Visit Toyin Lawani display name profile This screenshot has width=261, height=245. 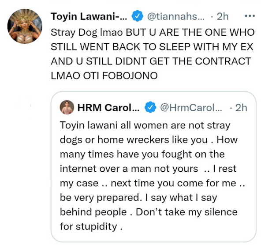pos(89,16)
